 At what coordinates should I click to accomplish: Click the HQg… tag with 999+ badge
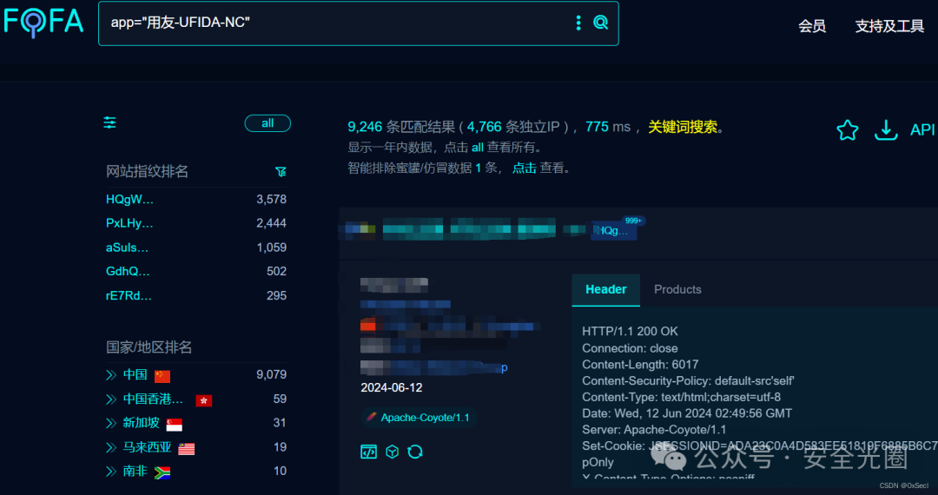[614, 230]
